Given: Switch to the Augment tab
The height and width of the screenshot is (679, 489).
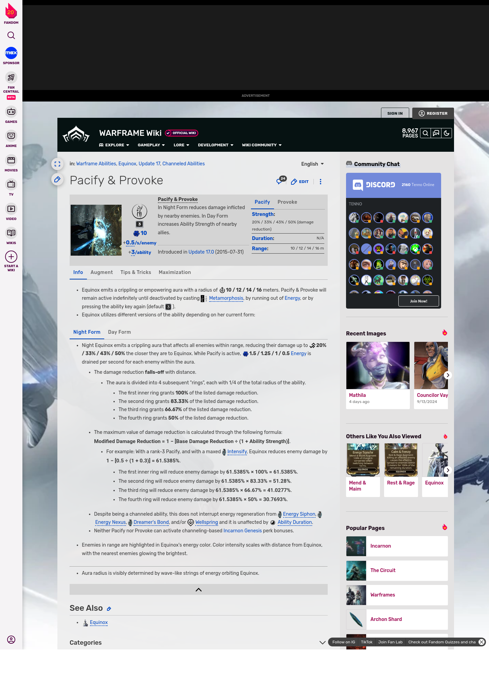Looking at the screenshot, I should click(x=102, y=272).
